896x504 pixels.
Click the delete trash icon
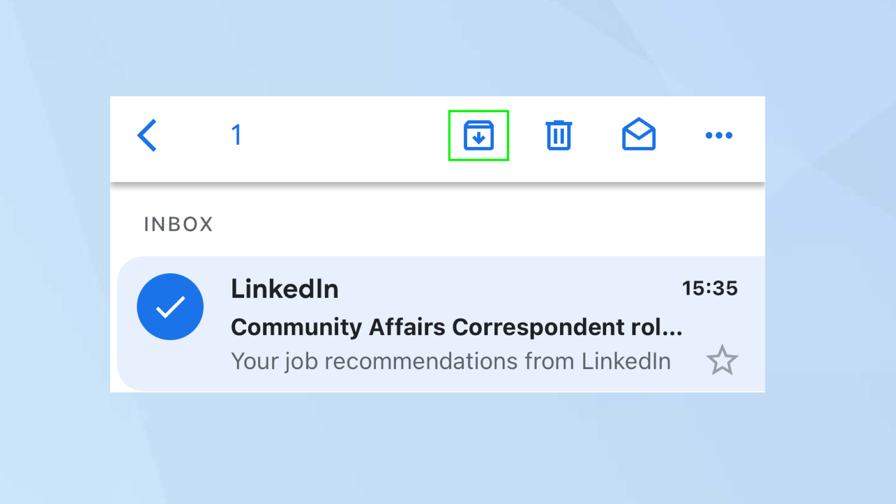pos(559,135)
